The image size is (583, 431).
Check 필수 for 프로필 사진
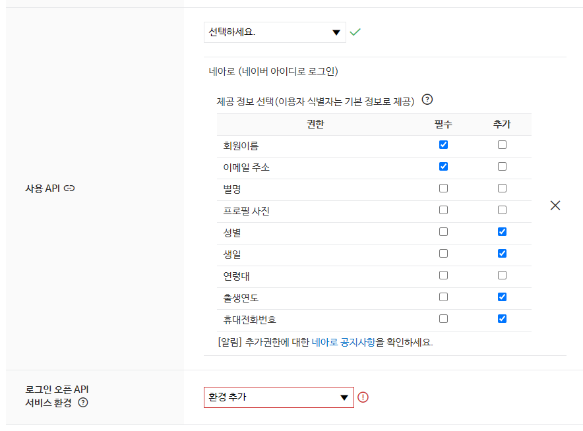(443, 210)
